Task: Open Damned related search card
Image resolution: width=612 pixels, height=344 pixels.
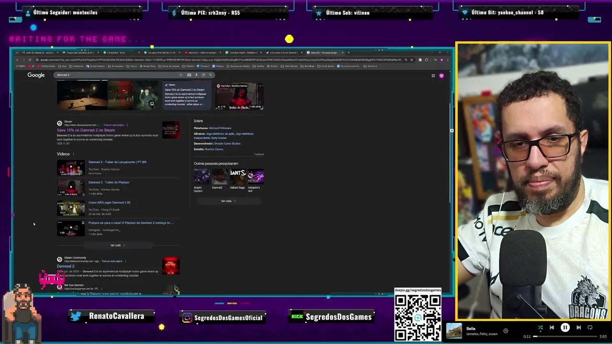Action: (219, 179)
